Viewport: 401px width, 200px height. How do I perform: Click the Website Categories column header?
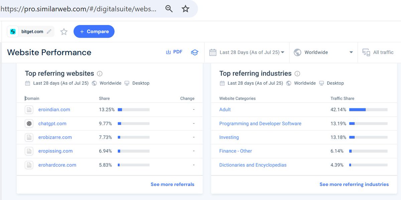point(238,99)
